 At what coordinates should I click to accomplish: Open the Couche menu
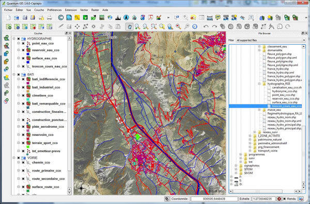[39, 10]
